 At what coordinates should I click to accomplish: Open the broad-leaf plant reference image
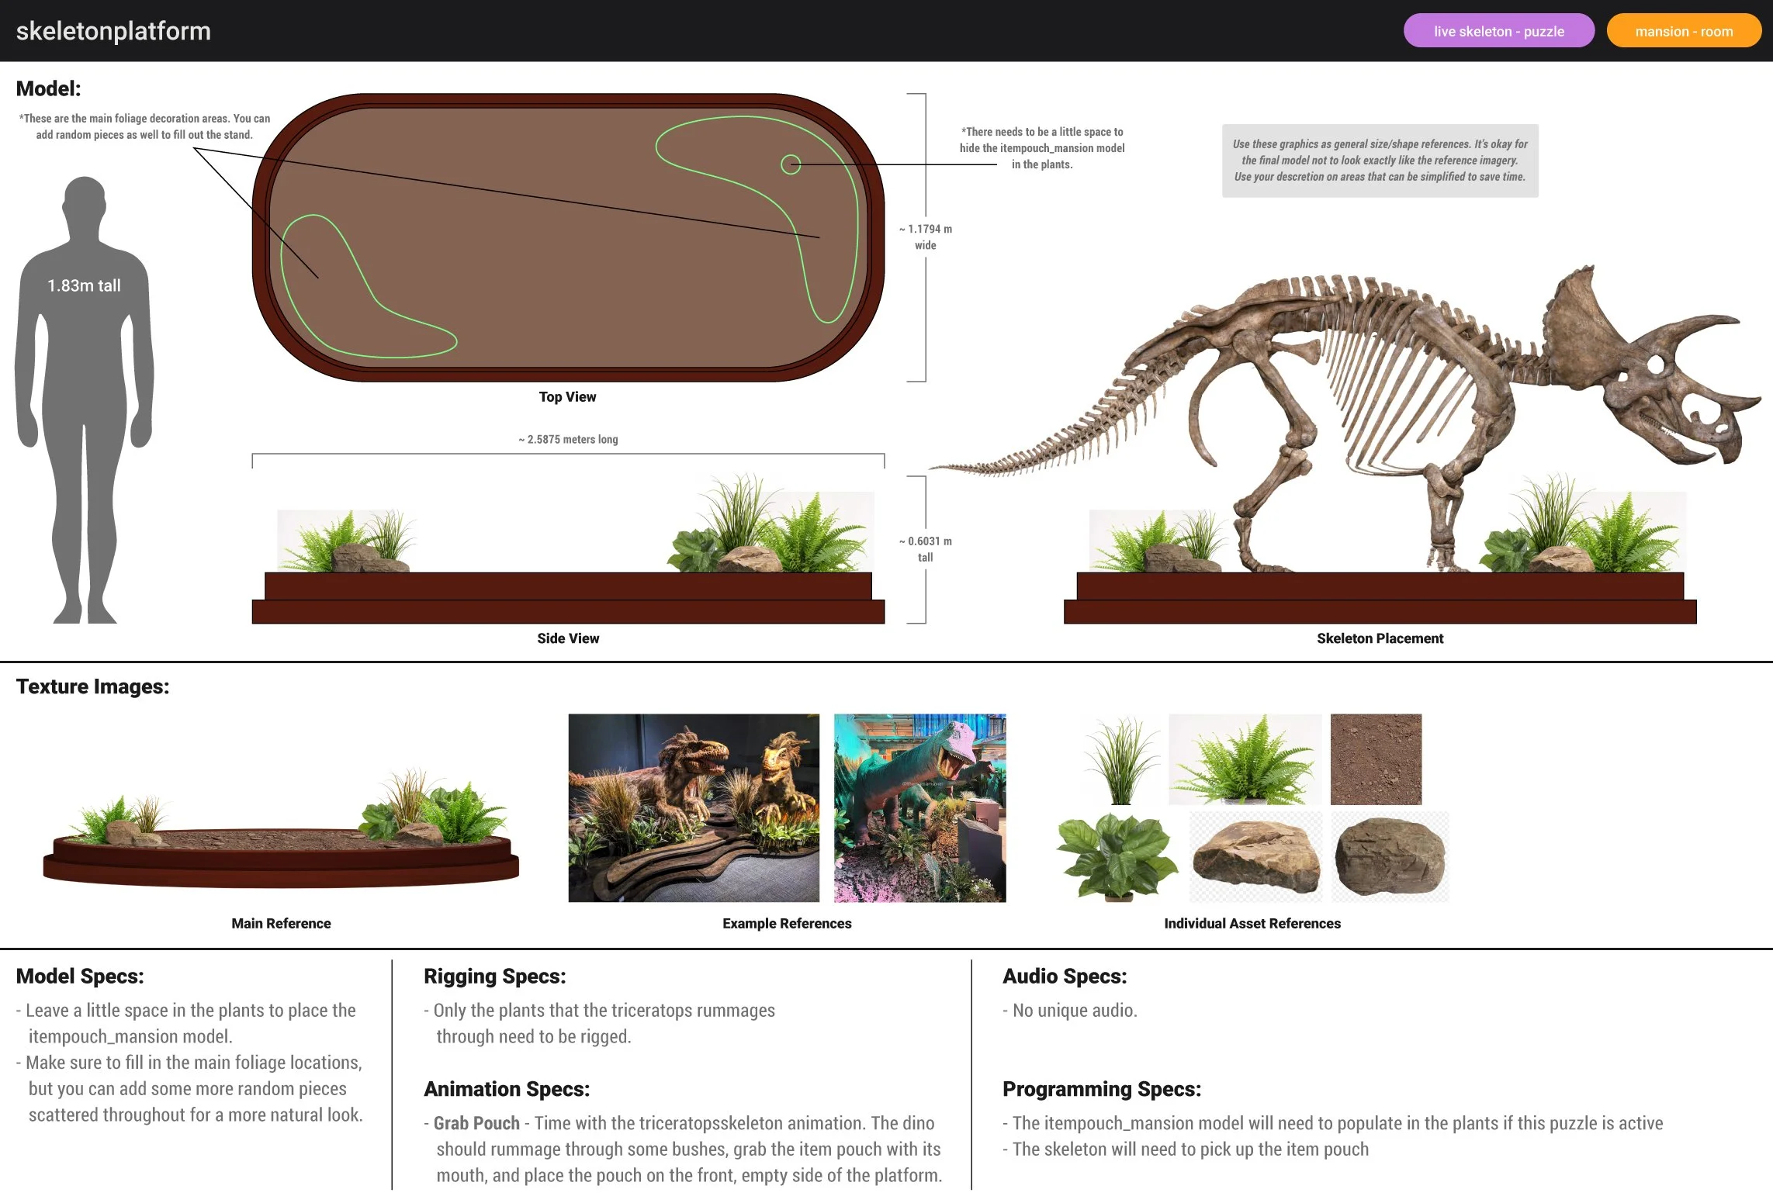pos(1115,856)
